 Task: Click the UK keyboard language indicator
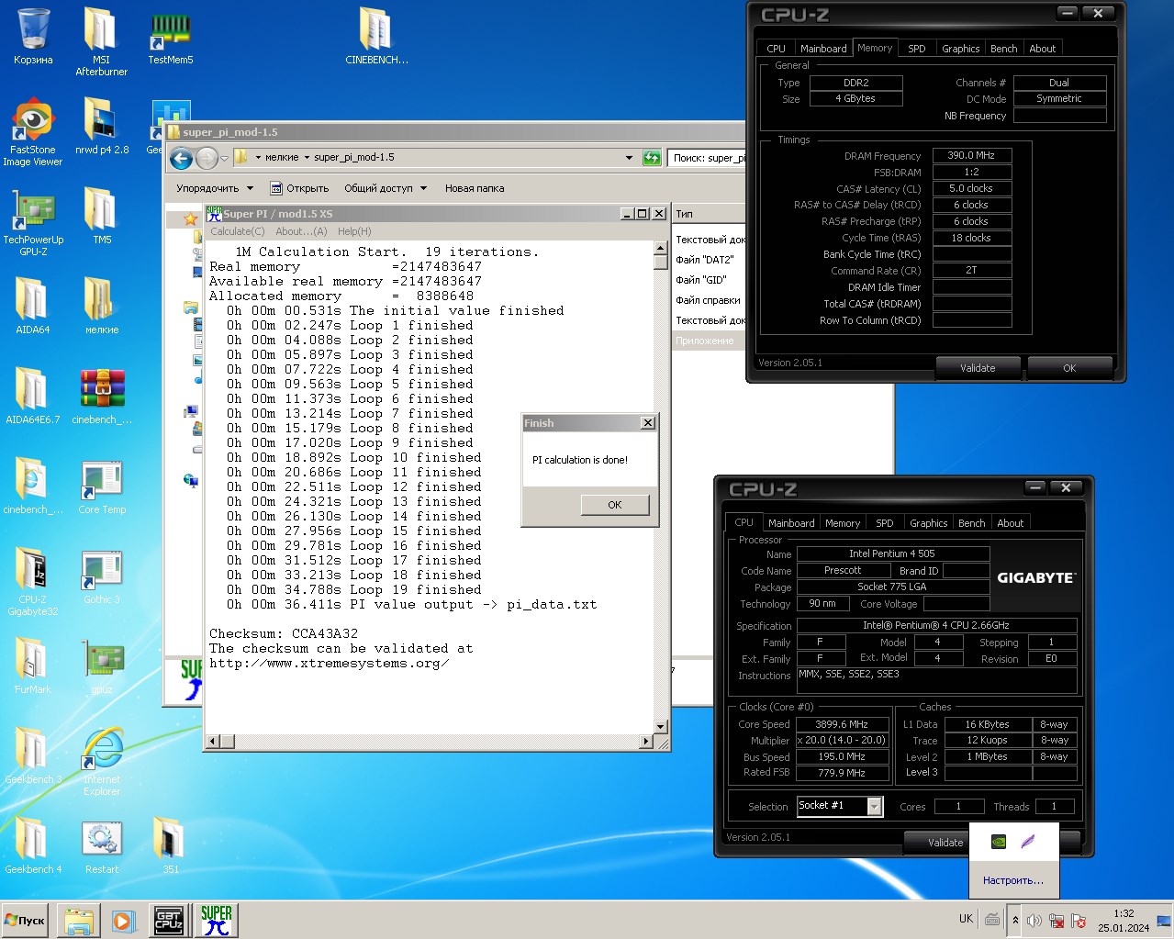(966, 919)
